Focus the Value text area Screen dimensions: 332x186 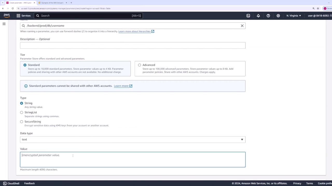point(133,160)
